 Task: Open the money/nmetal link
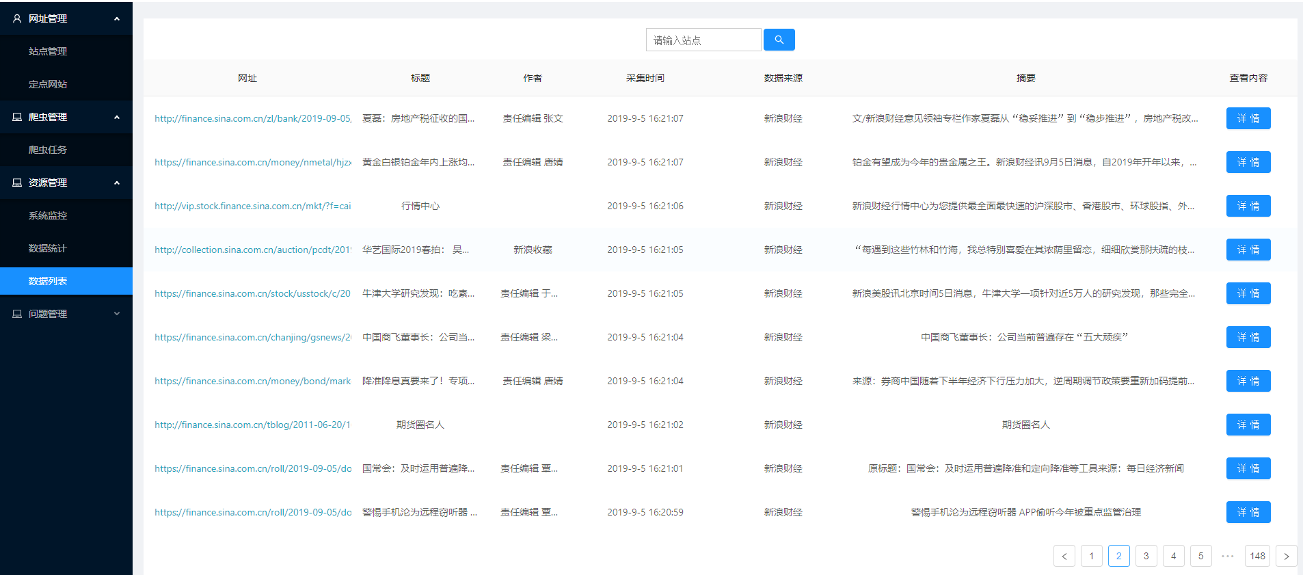pyautogui.click(x=253, y=162)
